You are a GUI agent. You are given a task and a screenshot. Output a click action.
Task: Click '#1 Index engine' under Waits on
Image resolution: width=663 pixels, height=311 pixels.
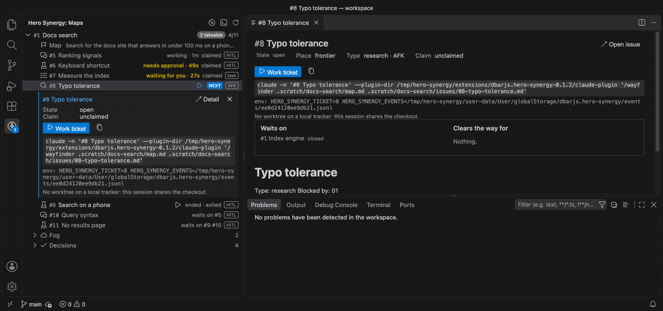coord(282,138)
